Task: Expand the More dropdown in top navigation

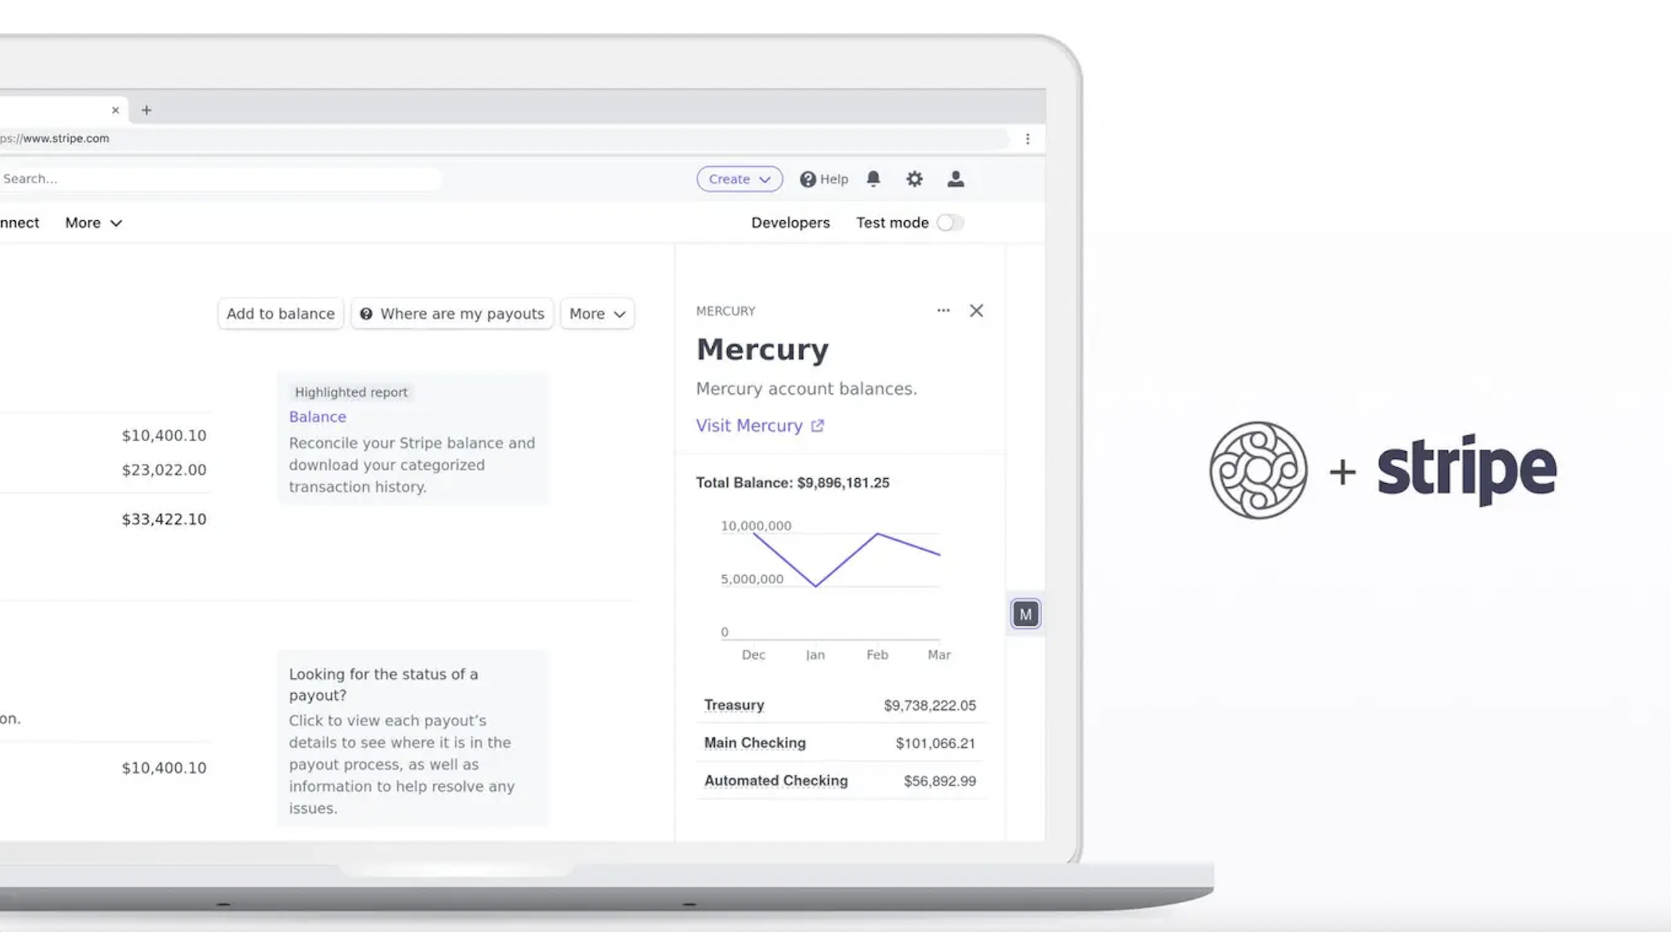Action: click(93, 223)
